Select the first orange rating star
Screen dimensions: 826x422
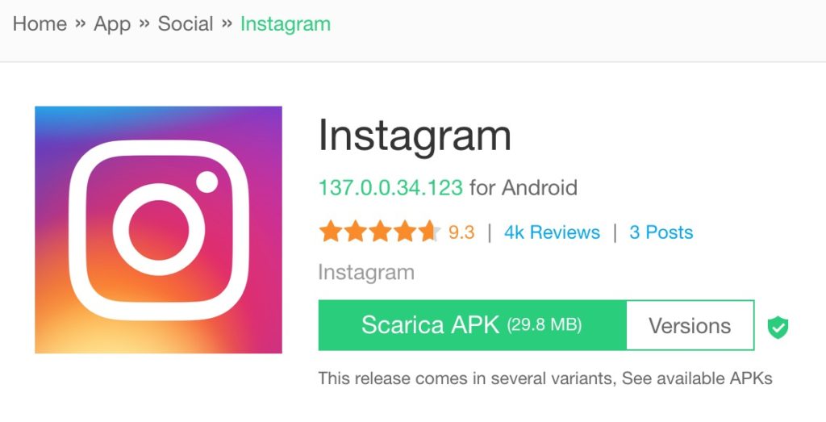[x=330, y=232]
